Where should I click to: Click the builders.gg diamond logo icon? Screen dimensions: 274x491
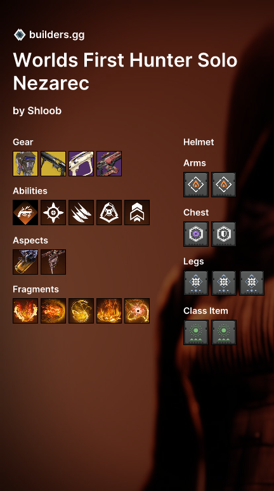20,35
